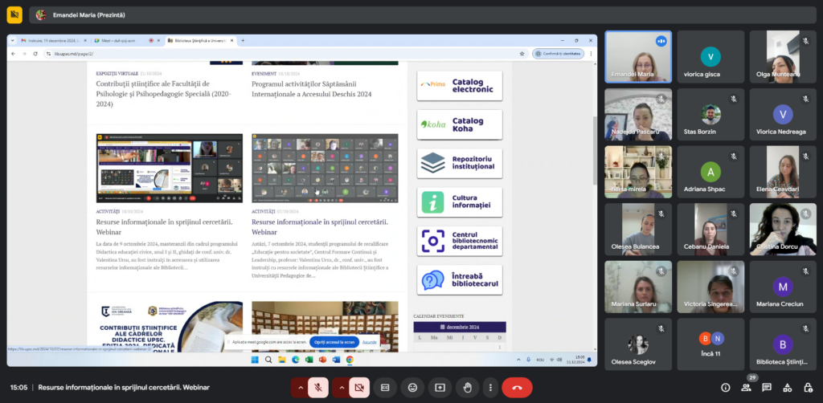Viewport: 823px width, 403px height.
Task: Open the Cultura informației link
Action: 459,201
